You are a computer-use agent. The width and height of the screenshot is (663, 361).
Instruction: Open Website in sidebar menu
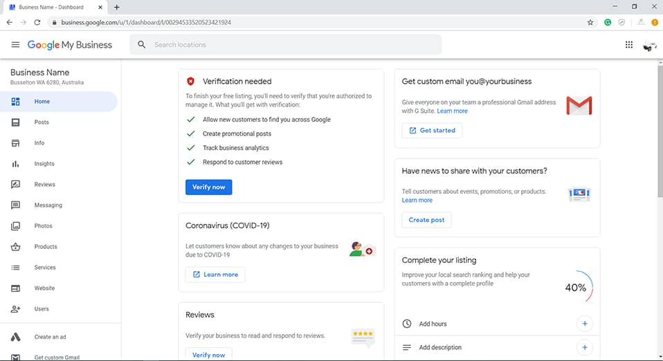[x=59, y=288]
